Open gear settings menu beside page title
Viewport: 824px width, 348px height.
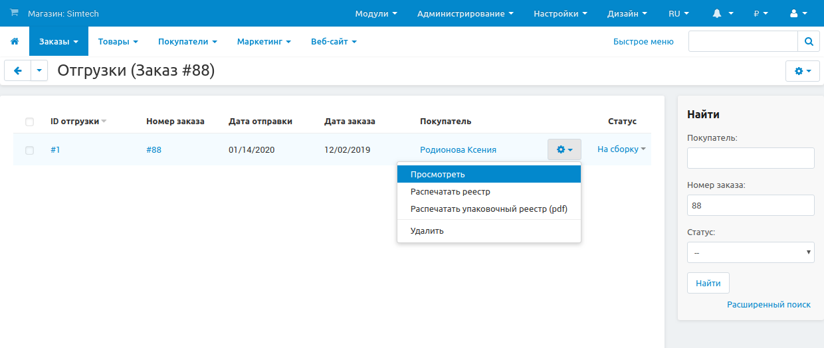click(x=802, y=70)
